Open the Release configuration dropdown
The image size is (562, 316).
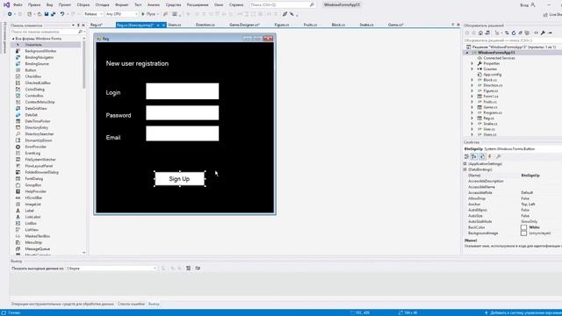(93, 14)
